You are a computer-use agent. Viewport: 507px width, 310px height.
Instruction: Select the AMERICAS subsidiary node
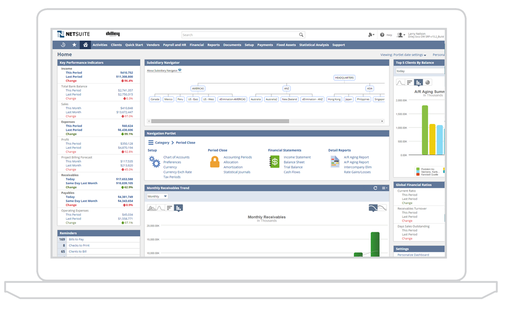198,88
